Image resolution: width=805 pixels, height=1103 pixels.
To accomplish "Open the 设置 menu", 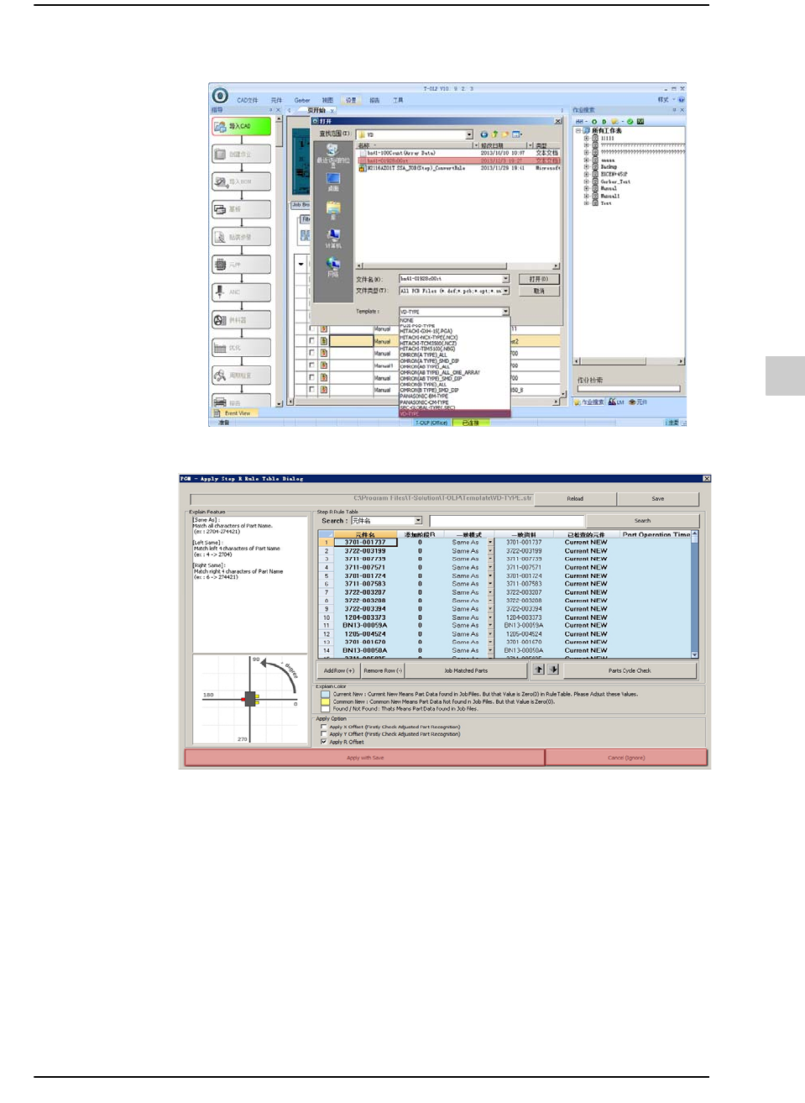I will click(x=351, y=100).
